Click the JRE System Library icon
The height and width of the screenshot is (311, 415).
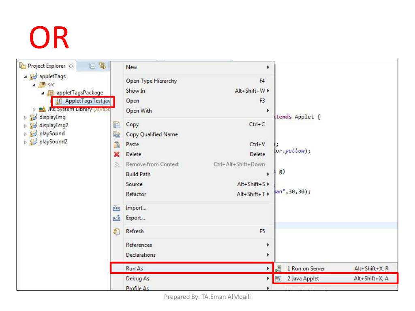point(42,109)
